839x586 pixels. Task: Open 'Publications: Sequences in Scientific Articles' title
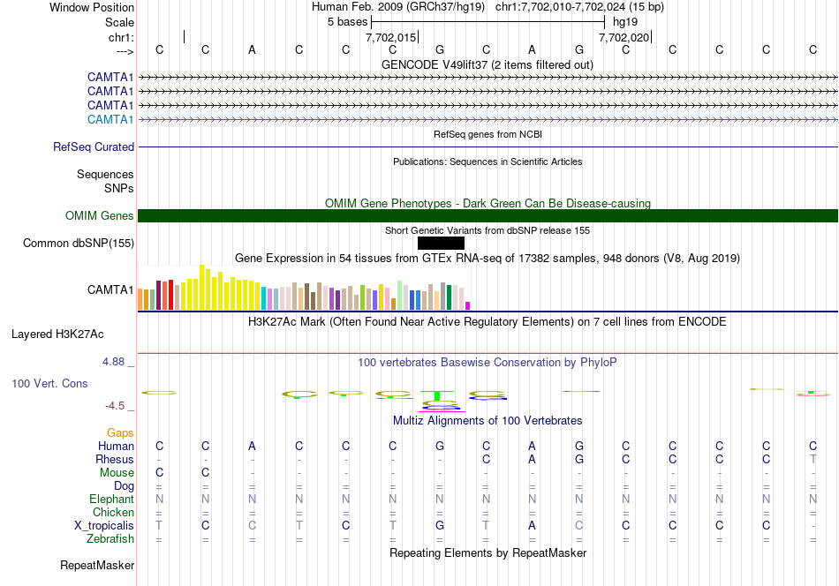(x=488, y=162)
